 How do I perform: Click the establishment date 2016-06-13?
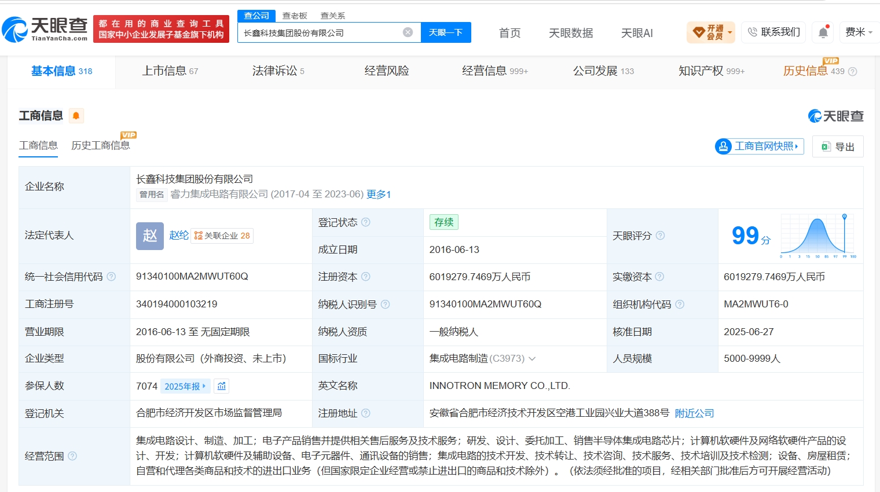tap(454, 249)
